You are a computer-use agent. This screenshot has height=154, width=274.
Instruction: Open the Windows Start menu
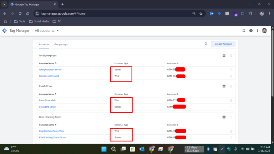[104, 149]
